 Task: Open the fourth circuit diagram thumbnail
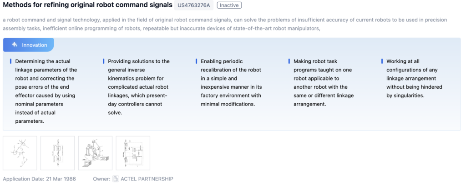pyautogui.click(x=133, y=153)
